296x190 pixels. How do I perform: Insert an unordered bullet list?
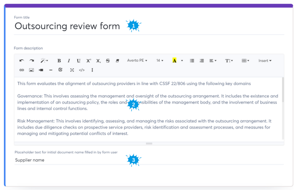192,61
